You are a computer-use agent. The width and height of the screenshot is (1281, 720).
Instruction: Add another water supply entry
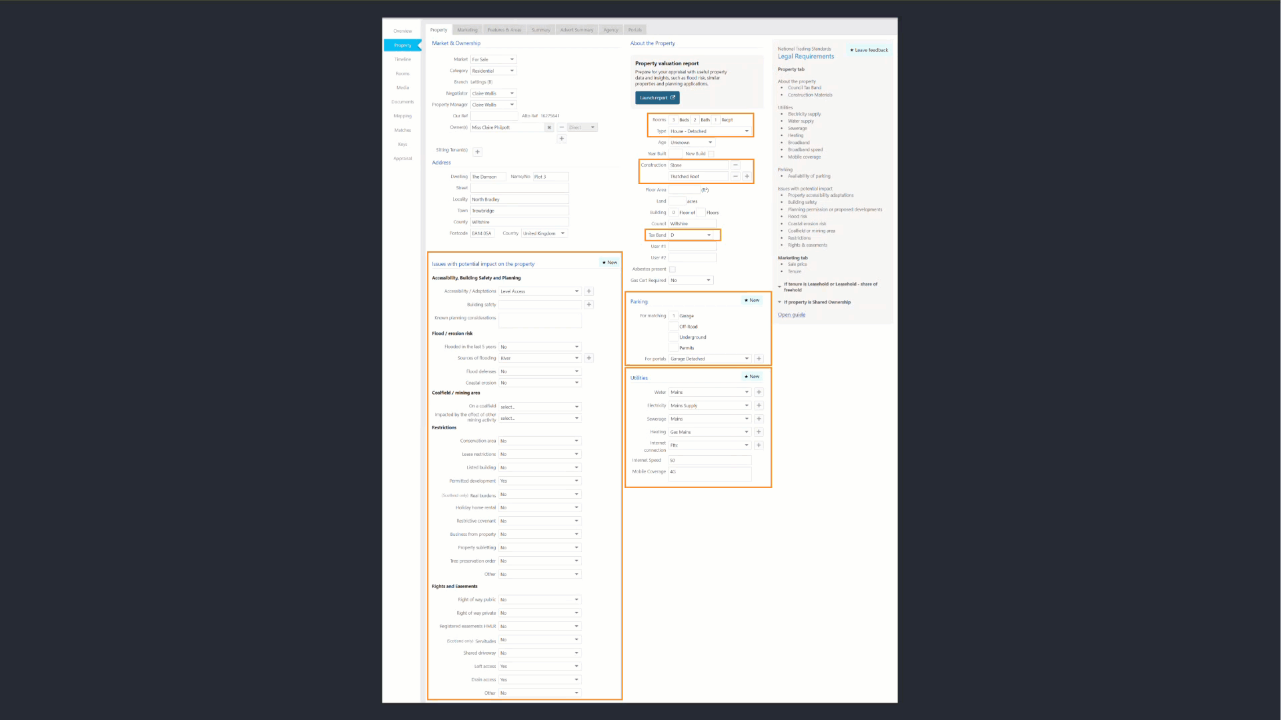pyautogui.click(x=759, y=392)
